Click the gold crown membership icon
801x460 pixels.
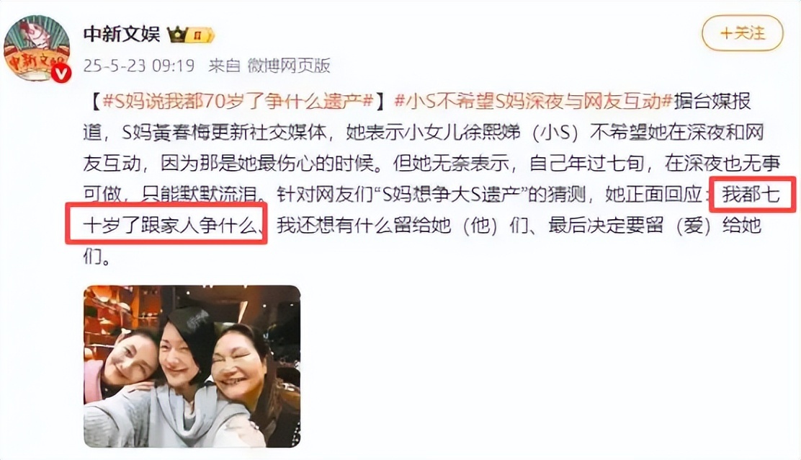pyautogui.click(x=178, y=35)
